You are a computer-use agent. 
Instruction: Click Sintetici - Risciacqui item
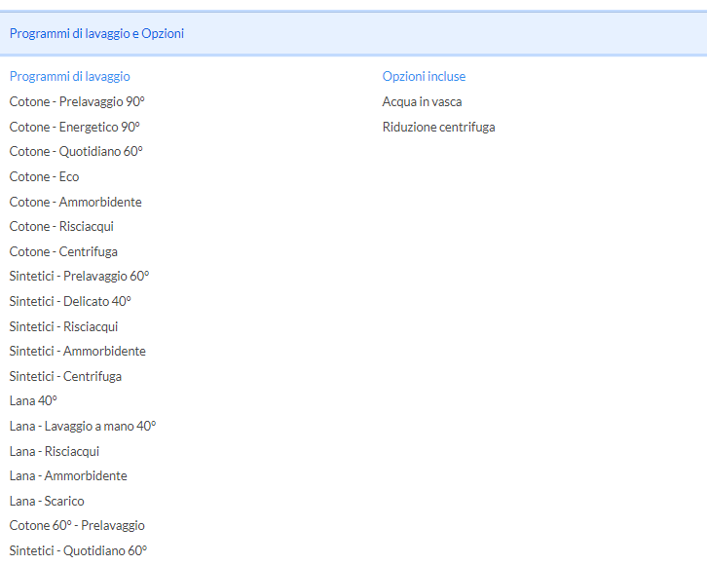tap(63, 326)
